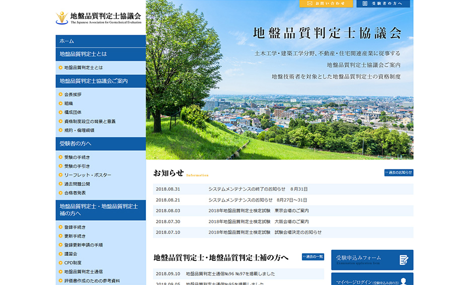Click the お問い合わせ top button
Viewport: 473px width, 285px height.
[x=326, y=4]
